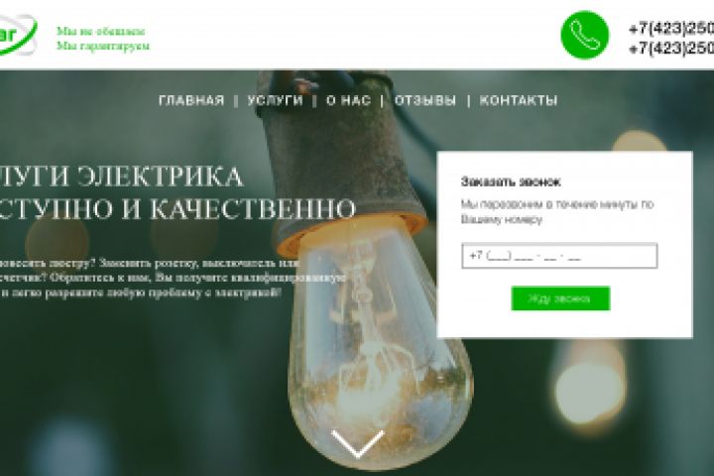Click the second phone number in header

(670, 48)
